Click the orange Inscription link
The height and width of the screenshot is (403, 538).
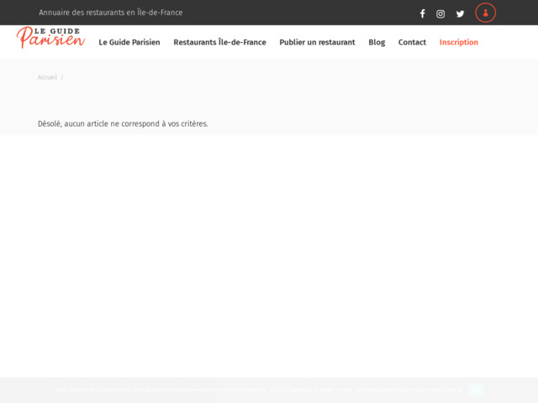(458, 42)
